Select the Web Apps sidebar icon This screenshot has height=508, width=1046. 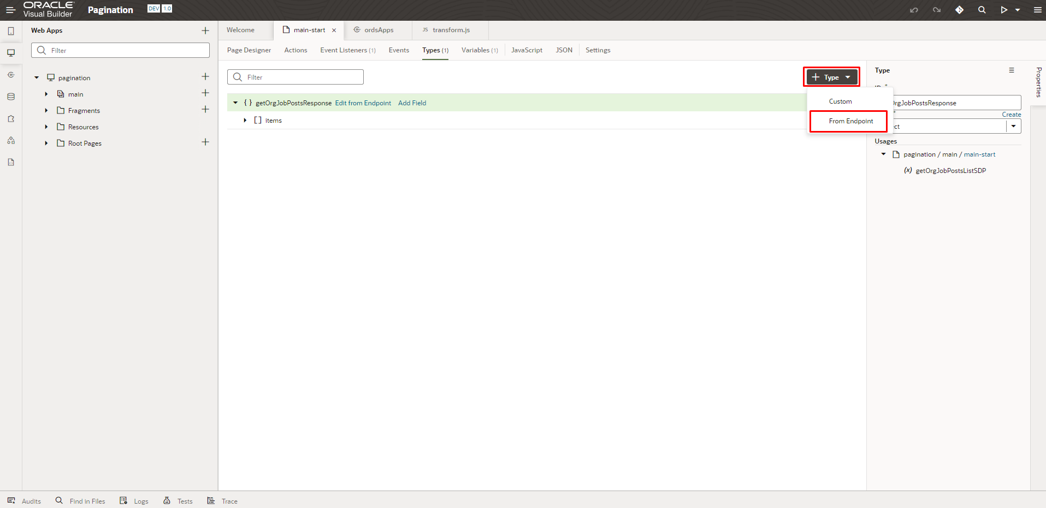click(11, 52)
